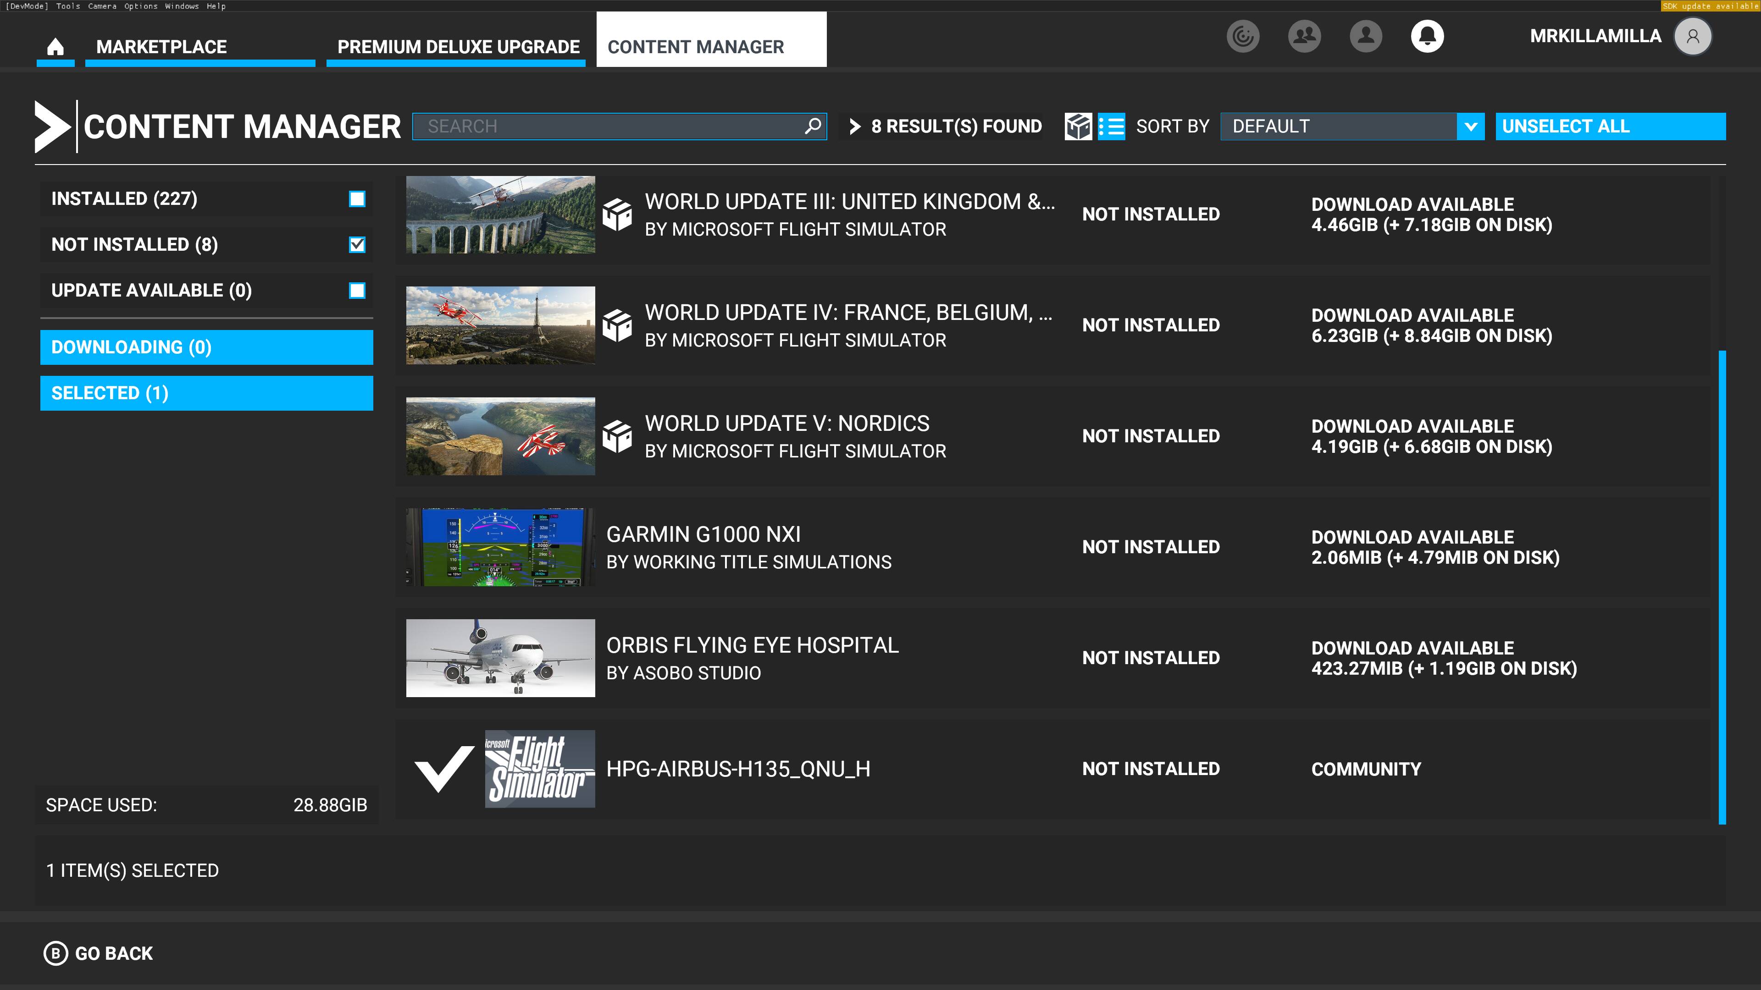
Task: Switch to the Marketplace tab
Action: [161, 46]
